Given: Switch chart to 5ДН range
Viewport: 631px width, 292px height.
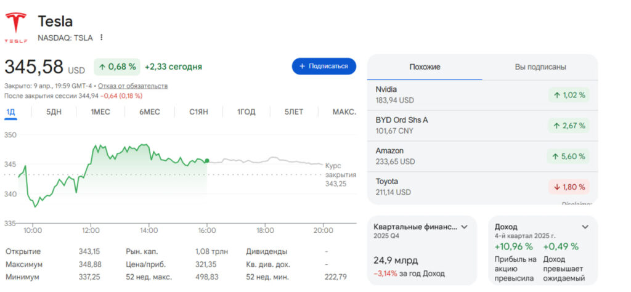Looking at the screenshot, I should pyautogui.click(x=54, y=112).
